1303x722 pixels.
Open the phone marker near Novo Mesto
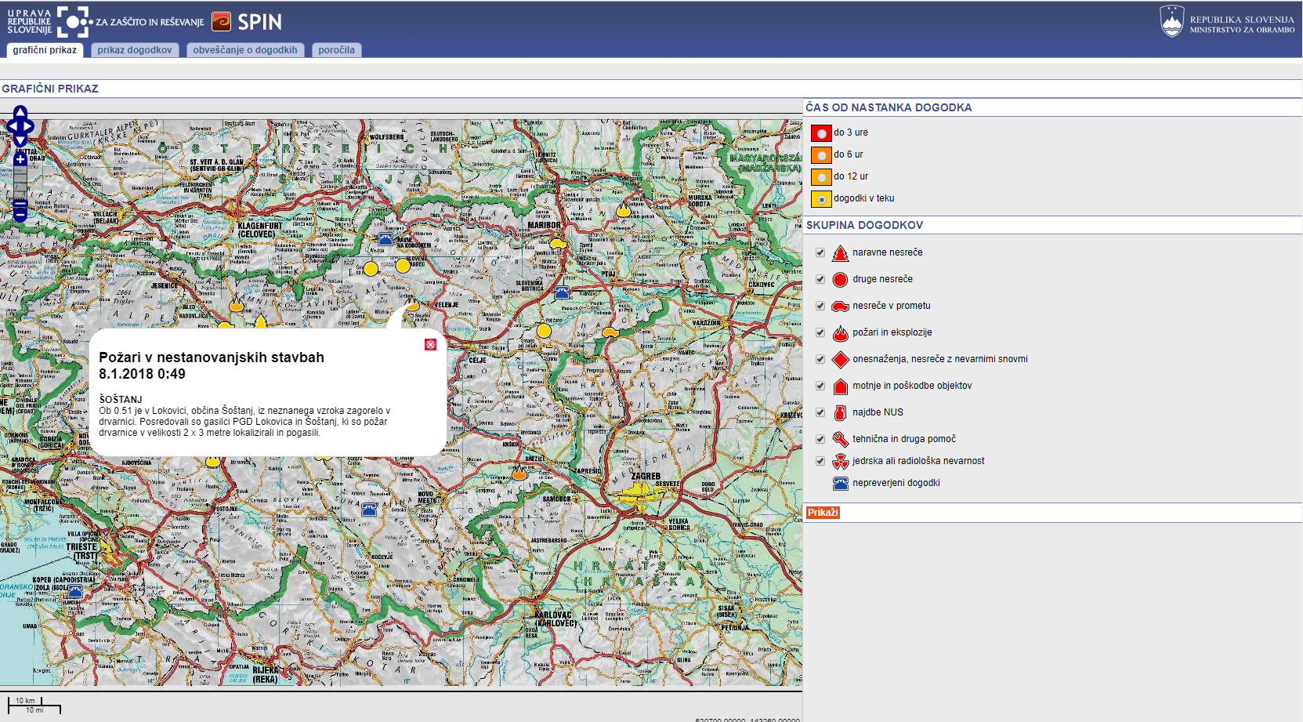[x=370, y=510]
